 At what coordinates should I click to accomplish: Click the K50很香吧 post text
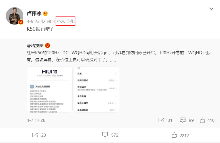coord(40,29)
